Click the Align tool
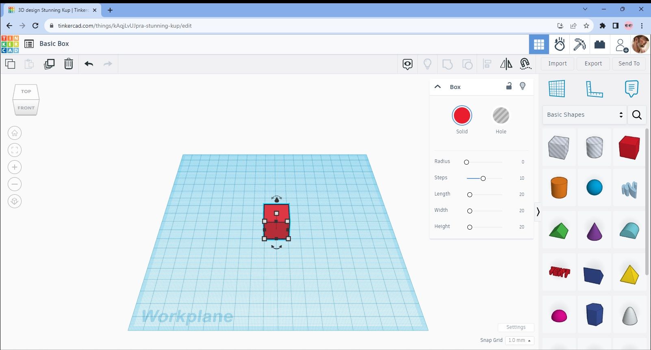Screen dimensions: 651x350 (487, 64)
